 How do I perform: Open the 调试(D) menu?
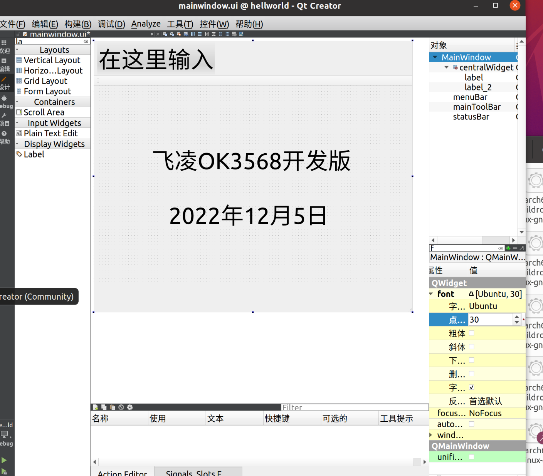[x=111, y=24]
